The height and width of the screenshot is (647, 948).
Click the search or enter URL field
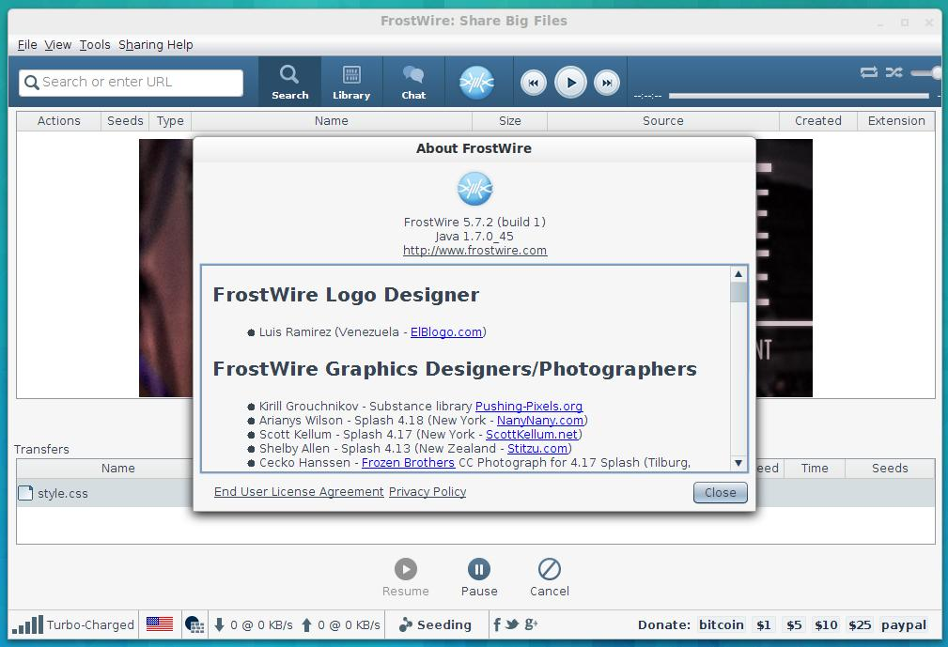132,83
